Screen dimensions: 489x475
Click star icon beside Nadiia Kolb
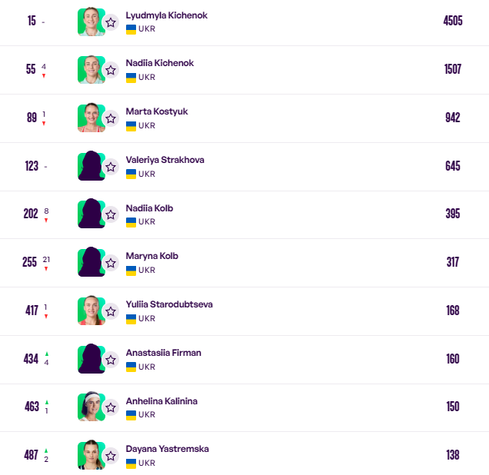(x=111, y=214)
